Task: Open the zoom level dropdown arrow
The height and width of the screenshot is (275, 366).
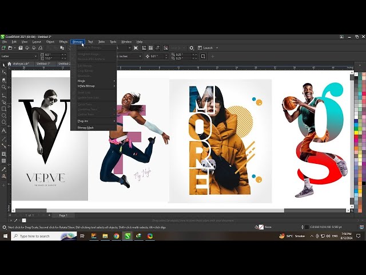Action: [x=130, y=48]
